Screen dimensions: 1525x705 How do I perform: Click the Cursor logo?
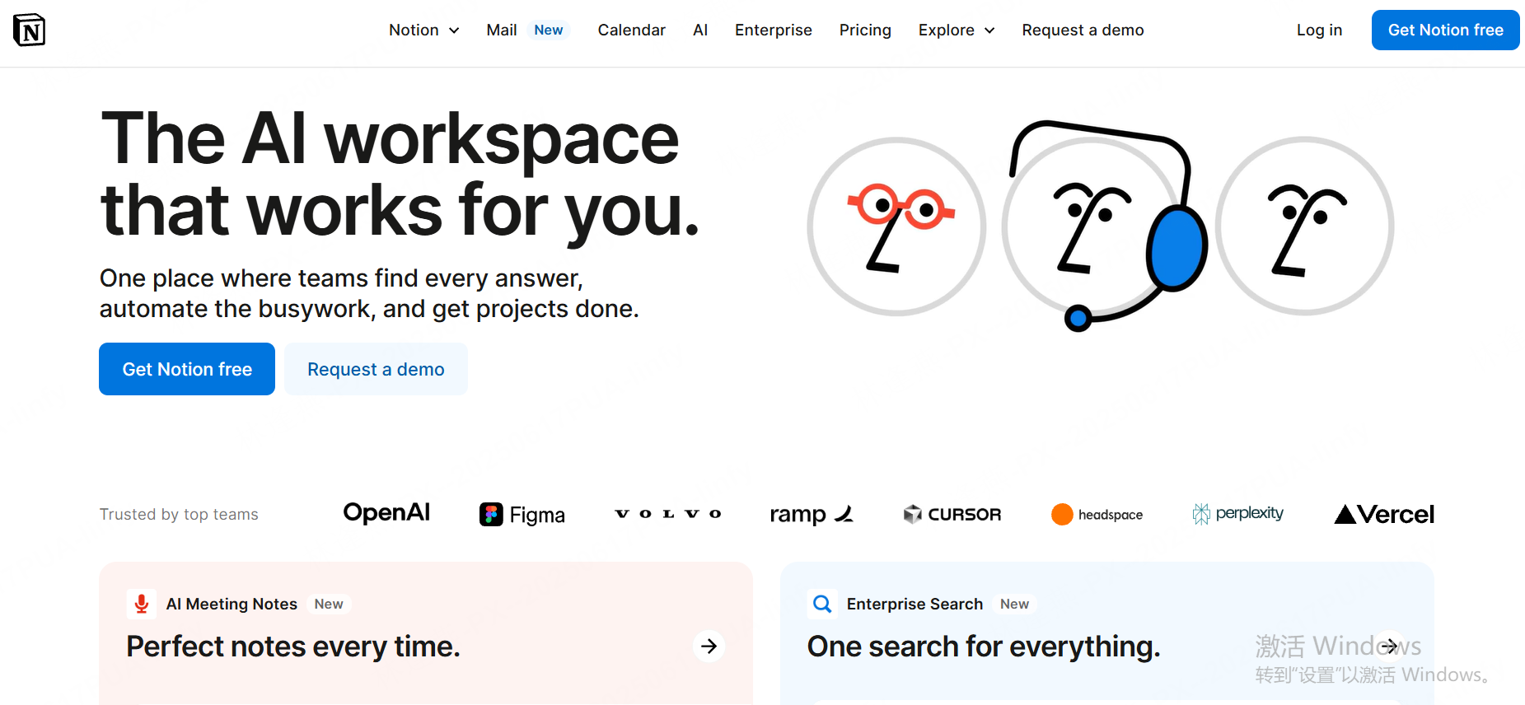tap(952, 515)
